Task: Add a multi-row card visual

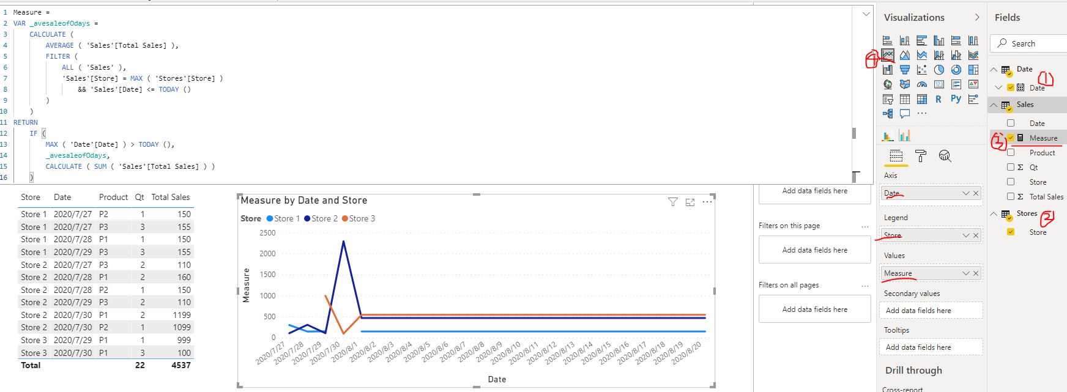Action: click(956, 84)
